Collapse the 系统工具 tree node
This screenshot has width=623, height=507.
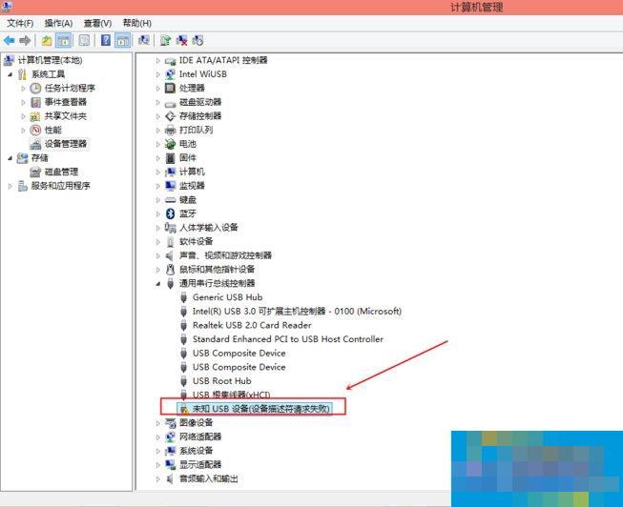tap(10, 74)
